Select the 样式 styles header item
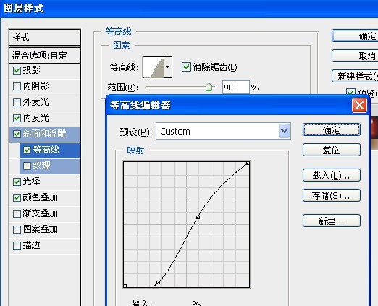The height and width of the screenshot is (306, 378). tap(45, 38)
